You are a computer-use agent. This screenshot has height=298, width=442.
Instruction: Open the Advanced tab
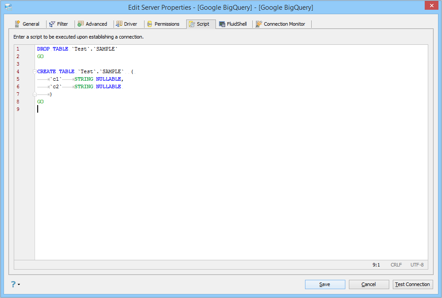[x=93, y=24]
